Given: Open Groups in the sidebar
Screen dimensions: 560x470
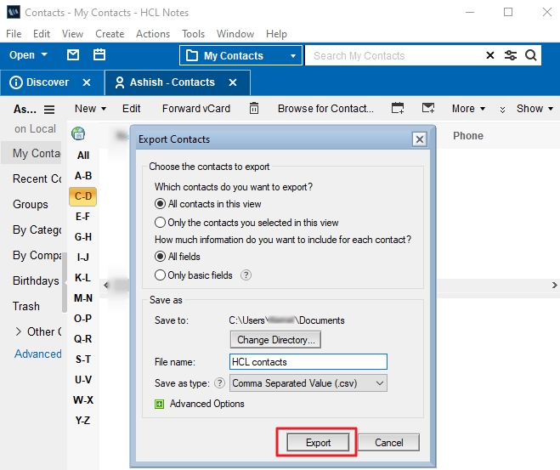Looking at the screenshot, I should 31,204.
